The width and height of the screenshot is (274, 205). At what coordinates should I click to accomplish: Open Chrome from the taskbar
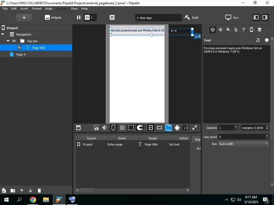(33, 200)
